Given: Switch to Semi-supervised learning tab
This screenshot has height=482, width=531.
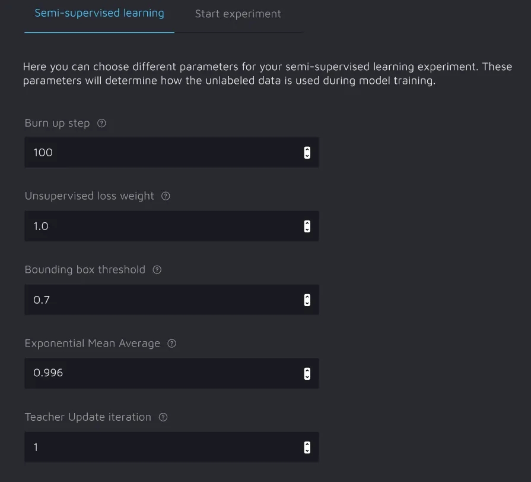Looking at the screenshot, I should point(99,13).
